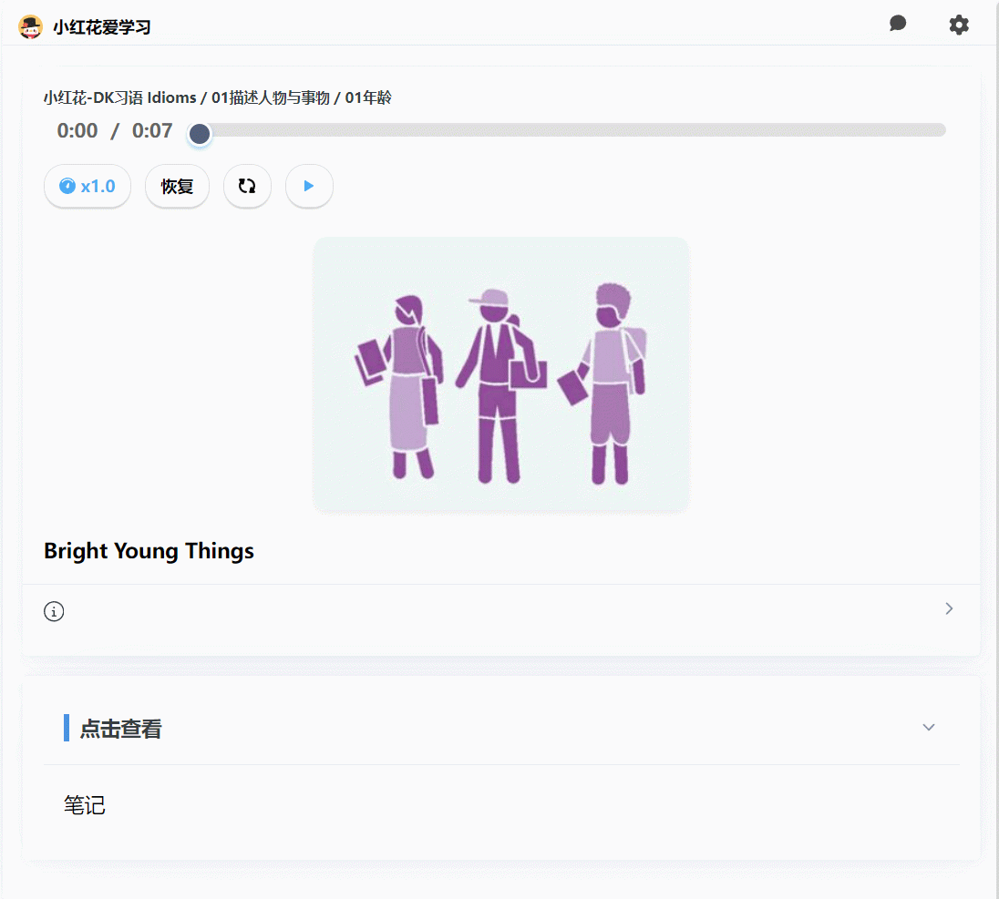Select the Bright Young Things title
The width and height of the screenshot is (999, 899).
coord(149,551)
